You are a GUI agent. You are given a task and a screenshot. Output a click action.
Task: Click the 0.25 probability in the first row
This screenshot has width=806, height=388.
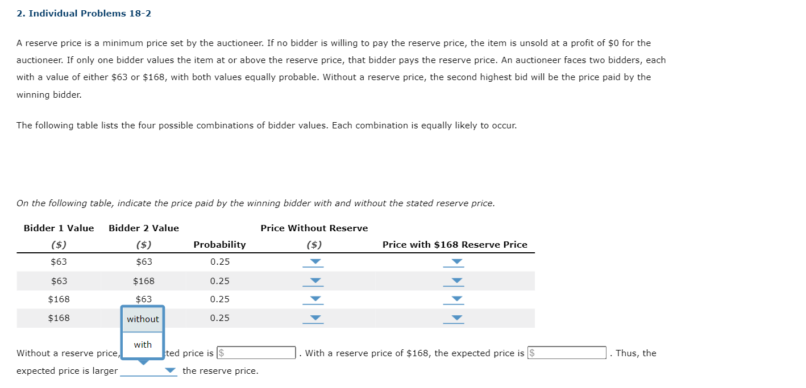pos(219,262)
